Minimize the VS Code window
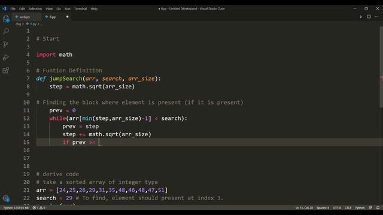This screenshot has width=383, height=215. point(355,8)
